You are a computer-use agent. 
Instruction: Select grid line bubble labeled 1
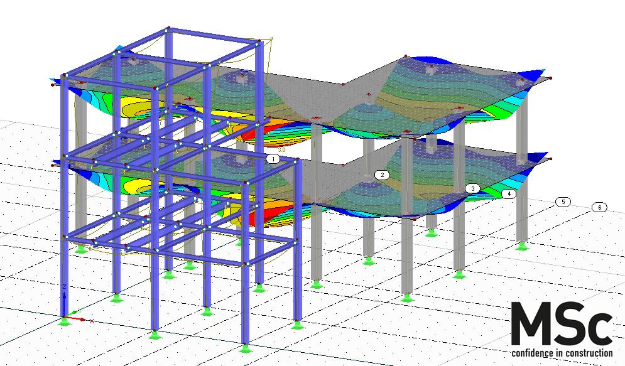273,159
